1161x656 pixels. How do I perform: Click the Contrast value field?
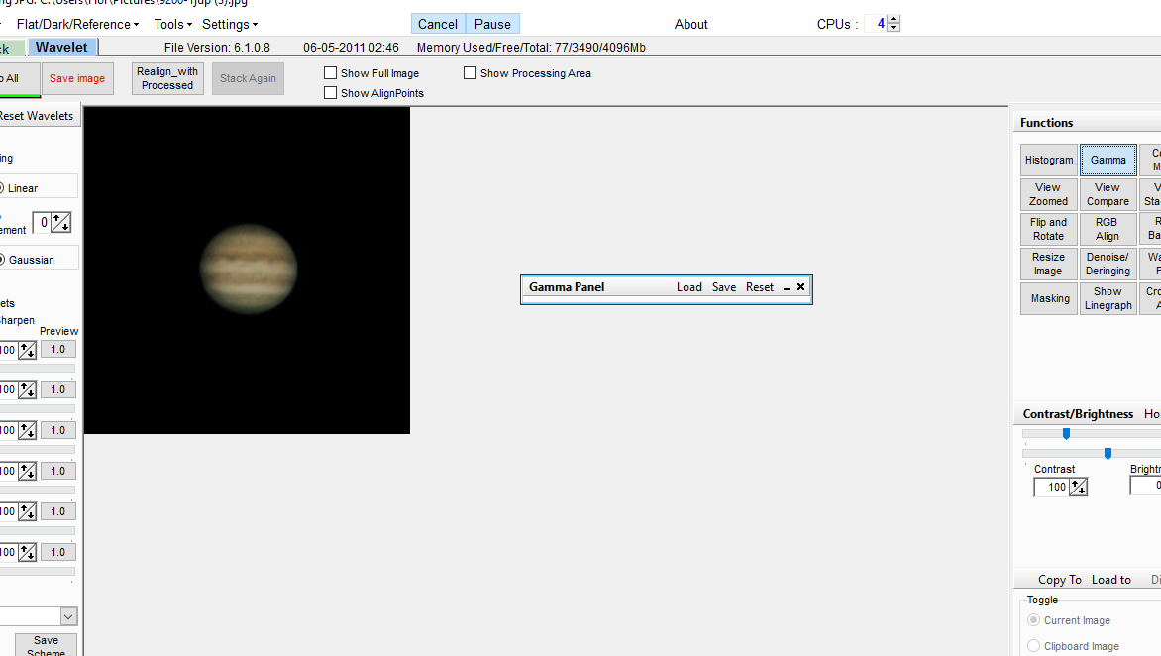(1051, 488)
